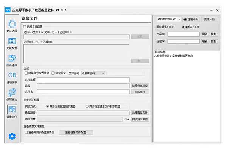The image size is (227, 151).
Task: Focus the 文件注释 input field
Action: pos(83,80)
